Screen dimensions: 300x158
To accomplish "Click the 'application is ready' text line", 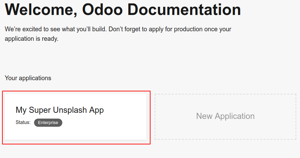I will click(31, 39).
